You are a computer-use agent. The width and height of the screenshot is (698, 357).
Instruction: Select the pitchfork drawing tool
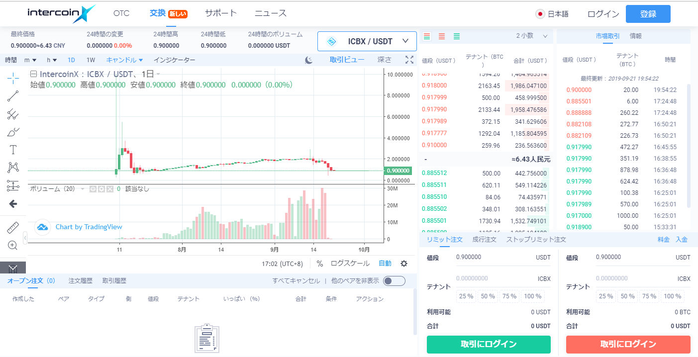(13, 114)
